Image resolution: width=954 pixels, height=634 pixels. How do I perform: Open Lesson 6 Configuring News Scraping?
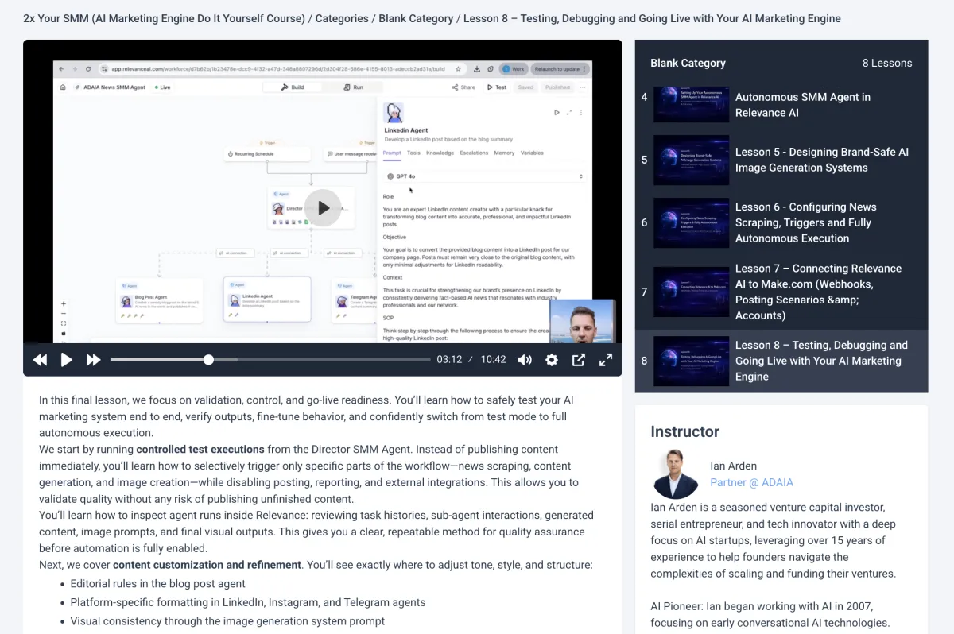[781, 222]
